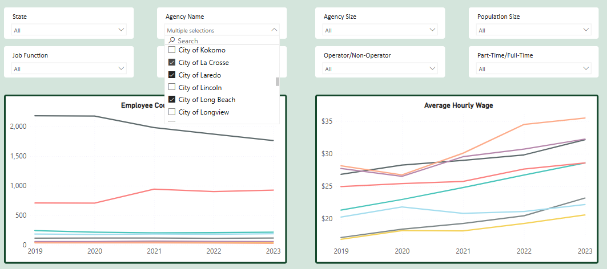The image size is (607, 269).
Task: Uncheck the City of La Crosse option
Action: (x=171, y=63)
